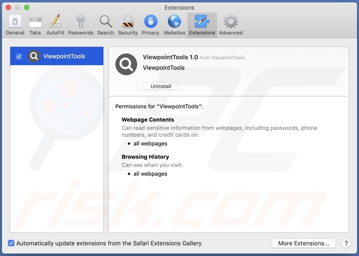
Task: Click "Permissions for ViewpointTools" label
Action: (159, 106)
